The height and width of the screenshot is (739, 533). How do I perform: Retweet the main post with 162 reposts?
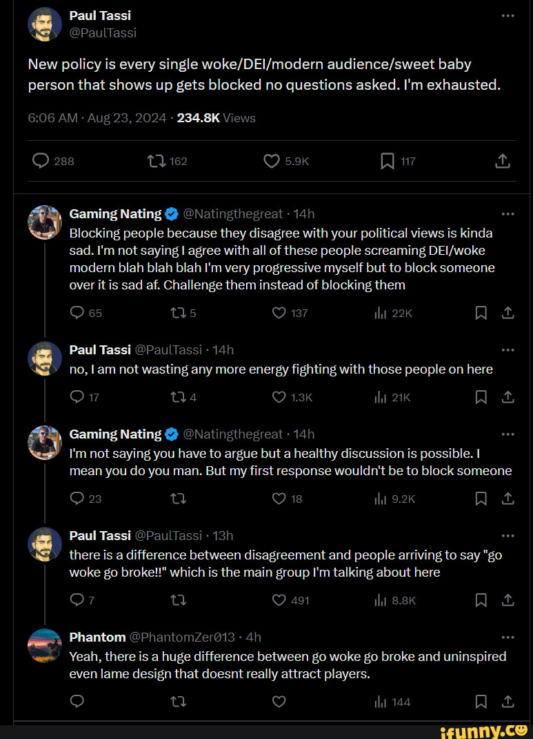pos(155,162)
